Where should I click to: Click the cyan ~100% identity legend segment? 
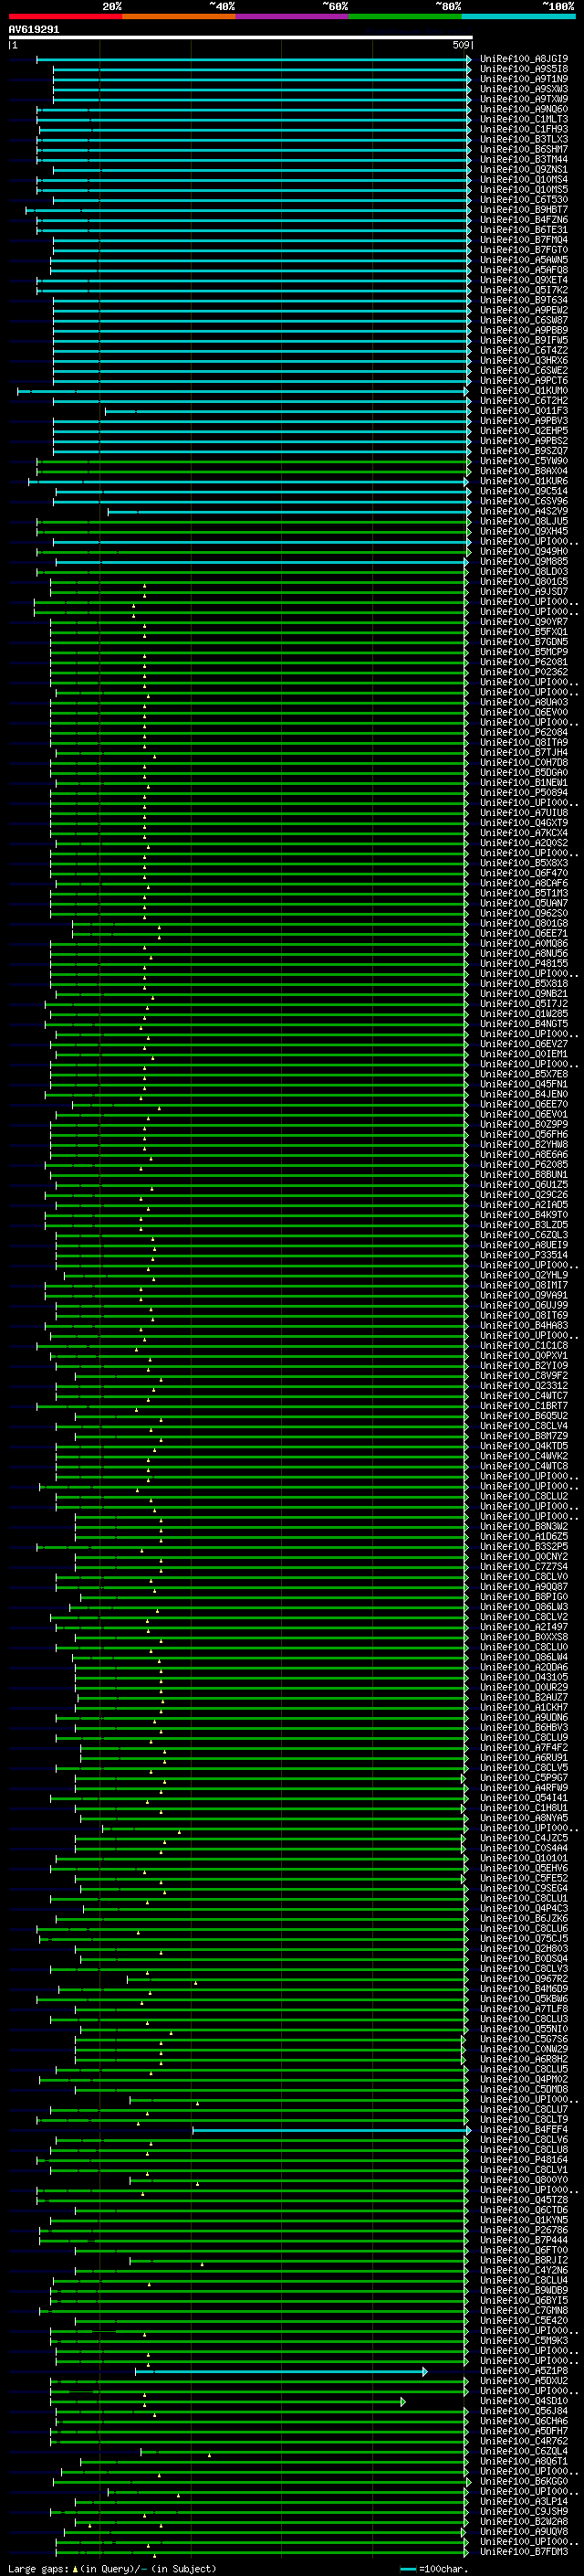coord(518,16)
